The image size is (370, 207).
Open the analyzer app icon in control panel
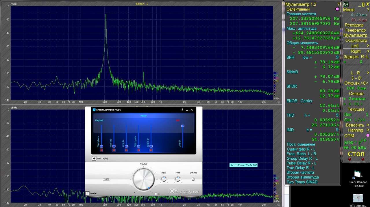(345, 4)
